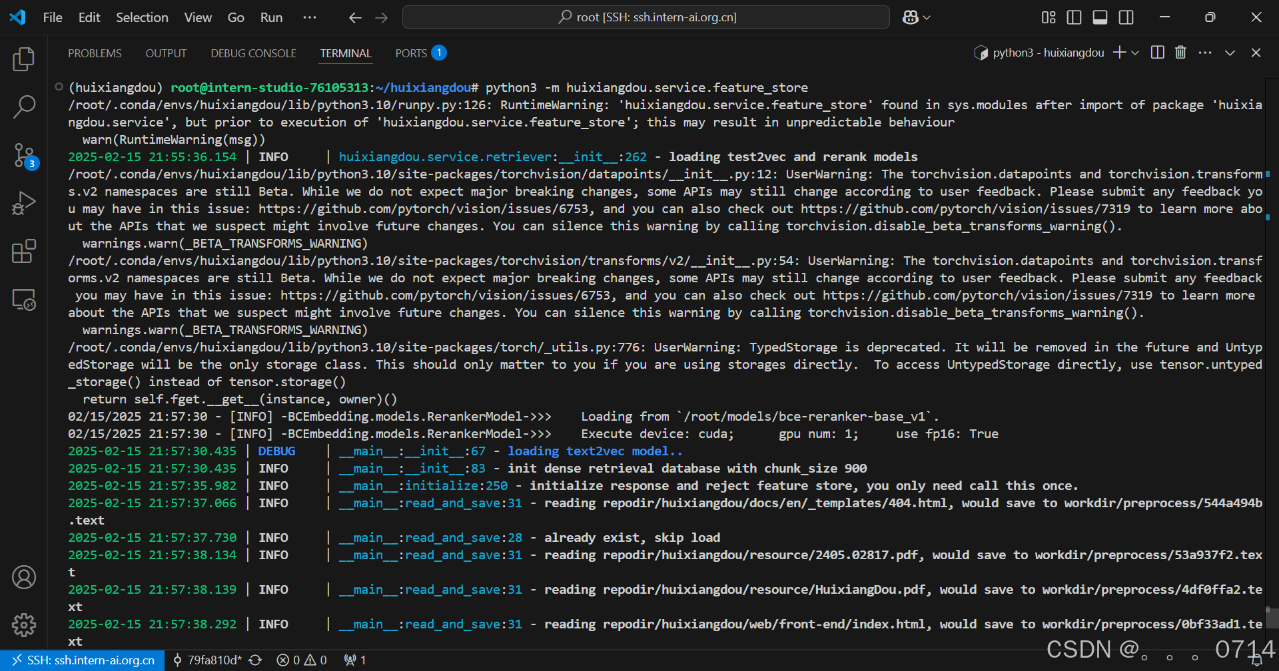
Task: Click the root@intern-studio-76105313 prompt text
Action: (270, 88)
